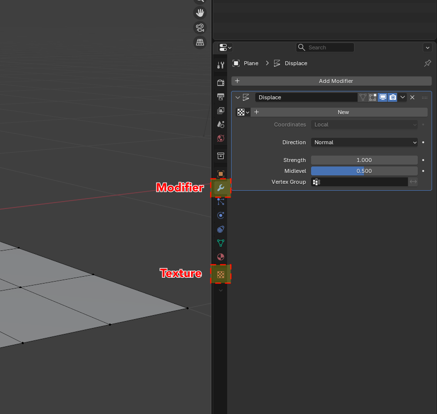Viewport: 437px width, 414px height.
Task: Toggle render display of Displace modifier
Action: (393, 97)
